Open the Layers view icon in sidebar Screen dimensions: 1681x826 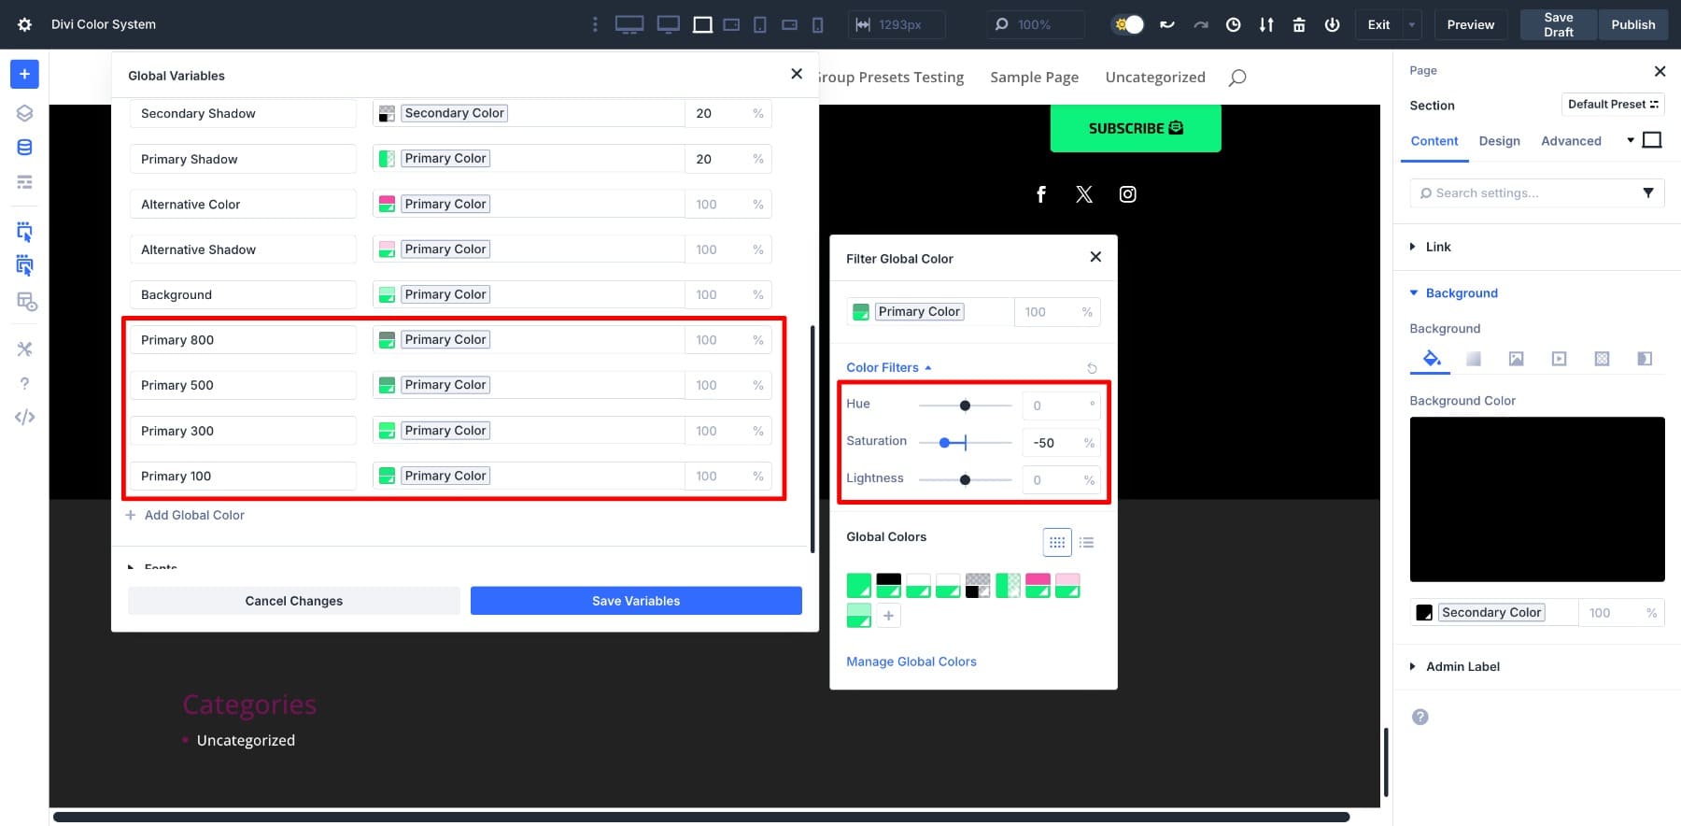[24, 113]
